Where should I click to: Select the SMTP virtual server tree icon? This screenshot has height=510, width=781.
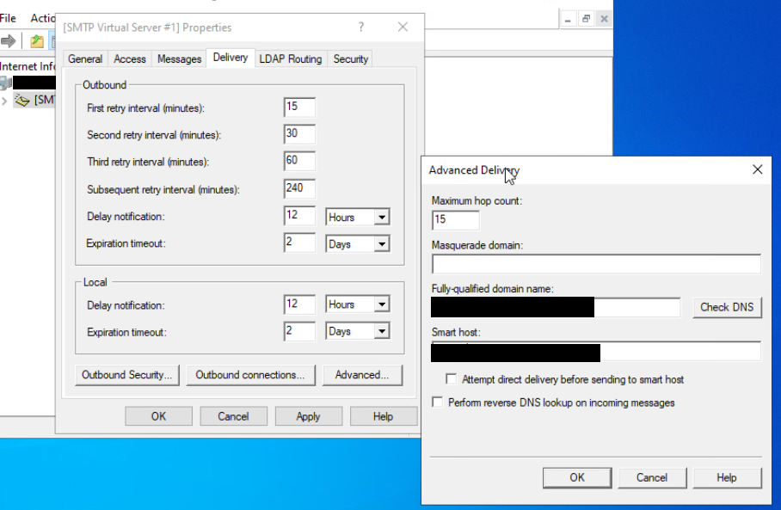point(22,101)
